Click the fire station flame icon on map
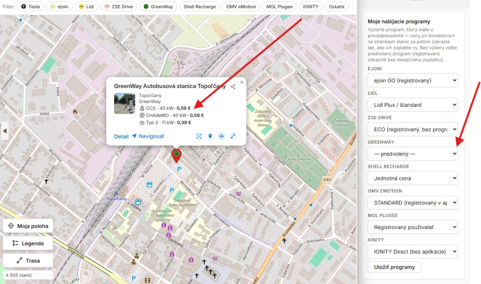The width and height of the screenshot is (481, 284). [75, 112]
